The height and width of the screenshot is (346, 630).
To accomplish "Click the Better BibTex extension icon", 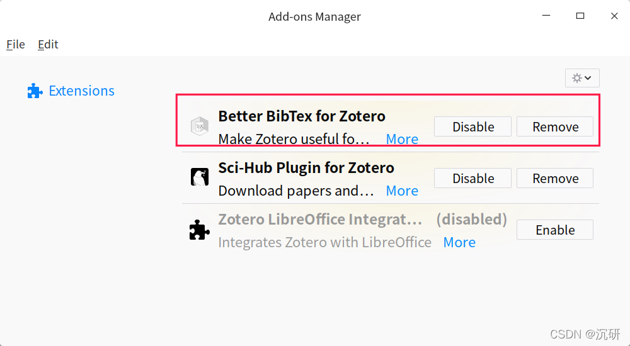I will [x=200, y=126].
